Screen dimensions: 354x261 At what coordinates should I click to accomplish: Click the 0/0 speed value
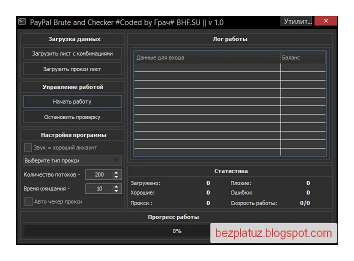tap(305, 203)
